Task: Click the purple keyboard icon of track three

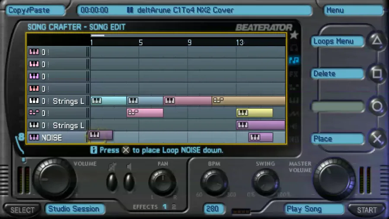Action: tap(34, 76)
